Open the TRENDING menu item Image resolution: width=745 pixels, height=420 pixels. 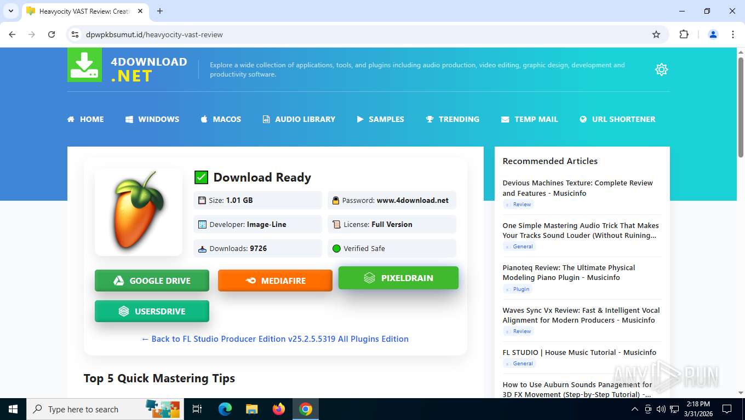453,119
